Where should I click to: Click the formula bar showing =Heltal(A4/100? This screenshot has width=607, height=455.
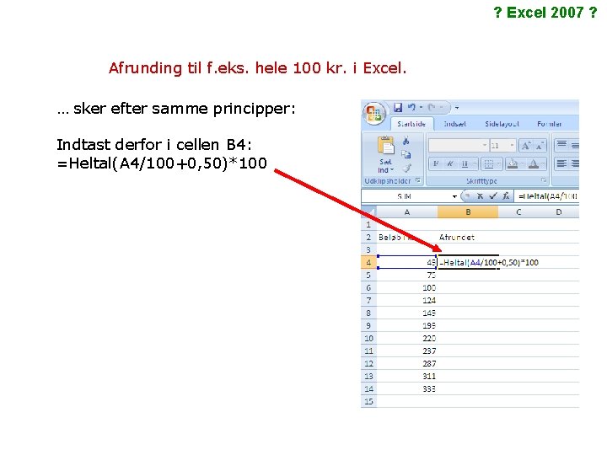(x=546, y=196)
